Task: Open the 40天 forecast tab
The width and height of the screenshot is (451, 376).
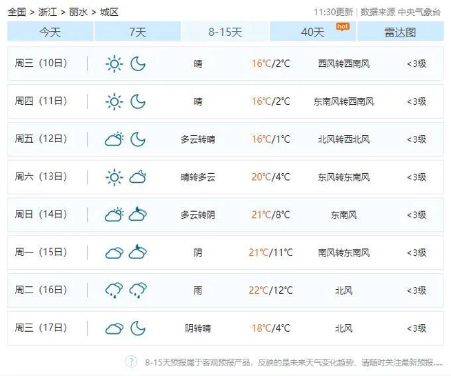Action: tap(313, 32)
